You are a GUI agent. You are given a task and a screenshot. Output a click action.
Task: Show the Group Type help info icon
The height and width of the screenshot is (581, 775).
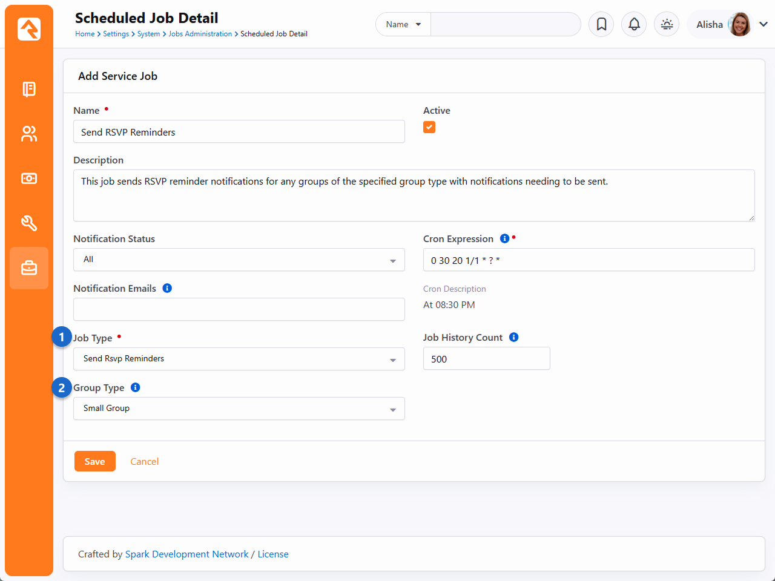(135, 387)
